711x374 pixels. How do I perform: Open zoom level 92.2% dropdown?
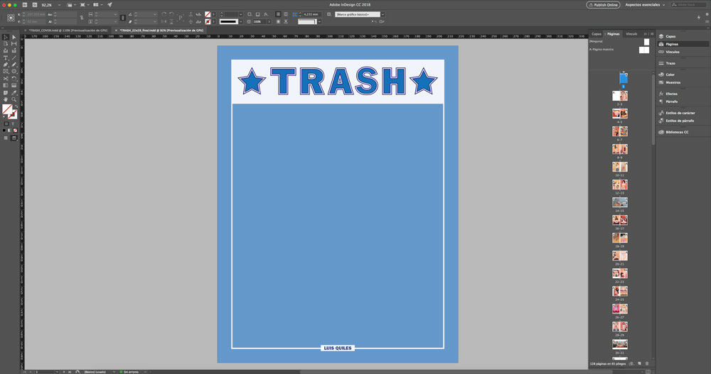60,4
